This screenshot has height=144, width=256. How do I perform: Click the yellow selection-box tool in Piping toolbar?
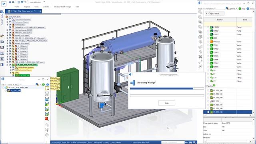click(47, 88)
